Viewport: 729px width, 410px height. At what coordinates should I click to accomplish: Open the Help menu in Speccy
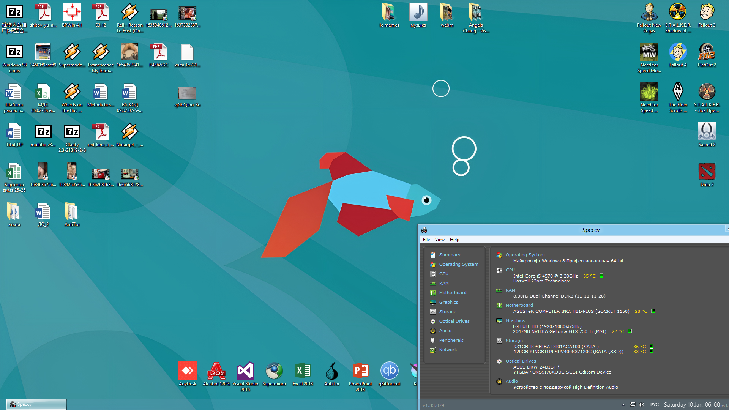pos(454,240)
